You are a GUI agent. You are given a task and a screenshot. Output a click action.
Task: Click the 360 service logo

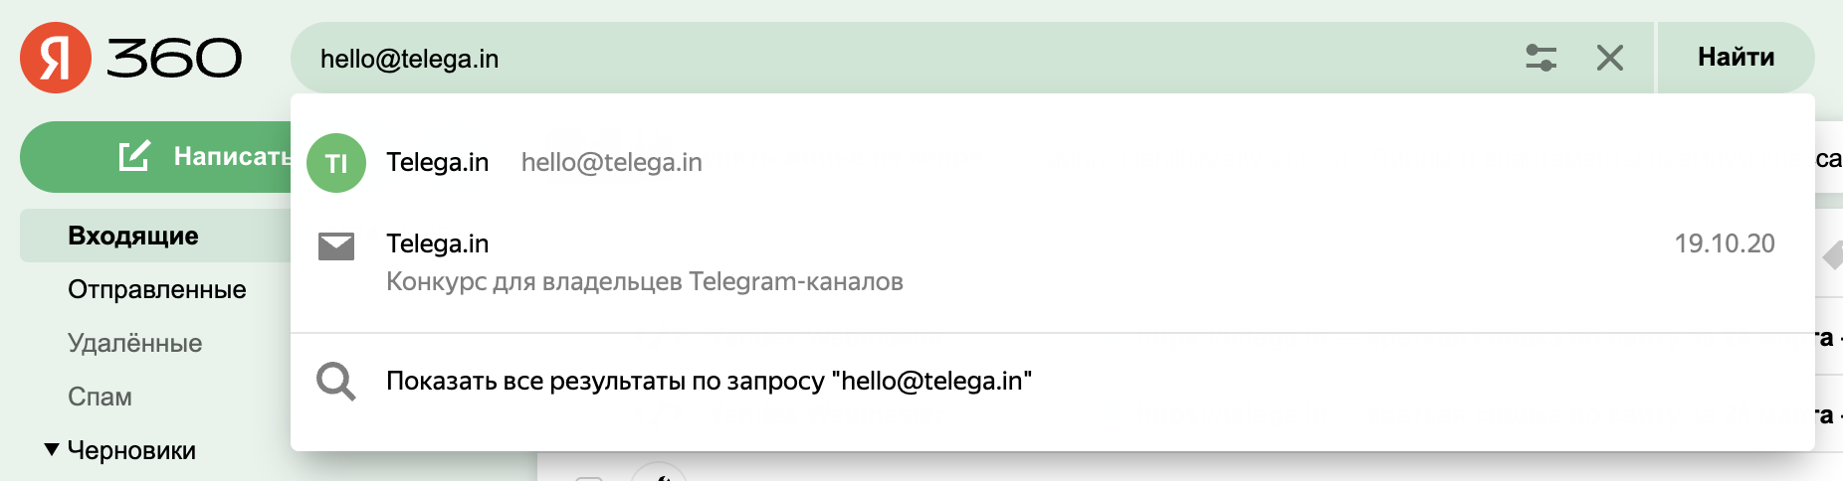174,59
